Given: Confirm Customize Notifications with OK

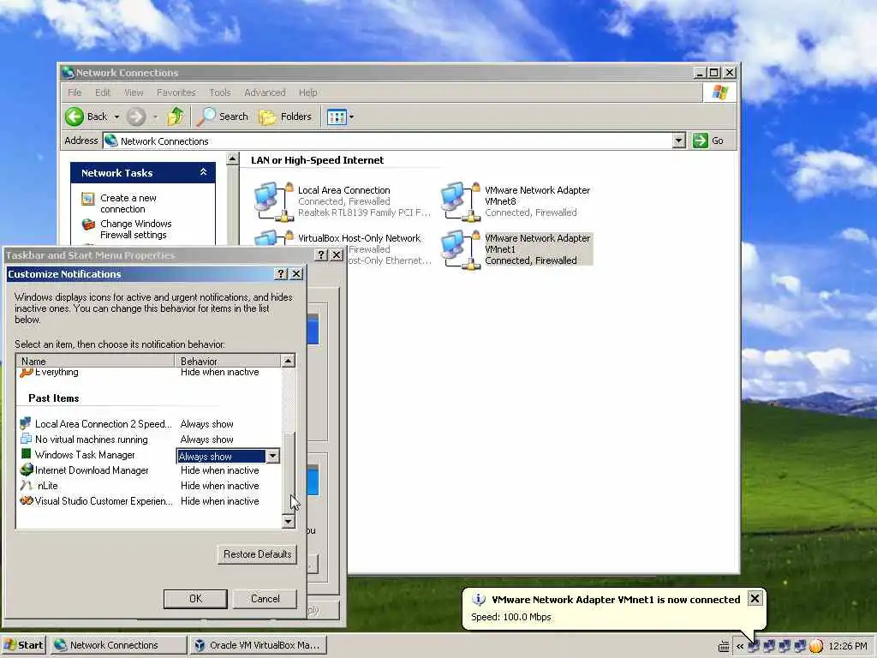Looking at the screenshot, I should click(195, 599).
